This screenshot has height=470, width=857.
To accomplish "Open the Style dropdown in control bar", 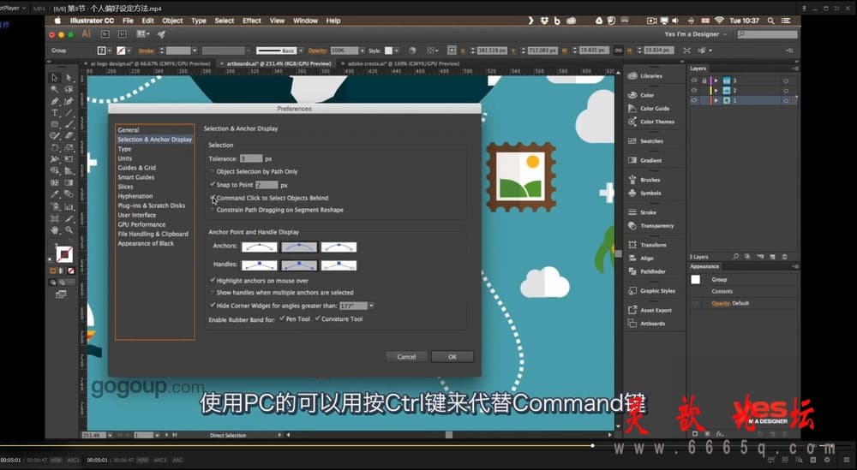I will 397,51.
